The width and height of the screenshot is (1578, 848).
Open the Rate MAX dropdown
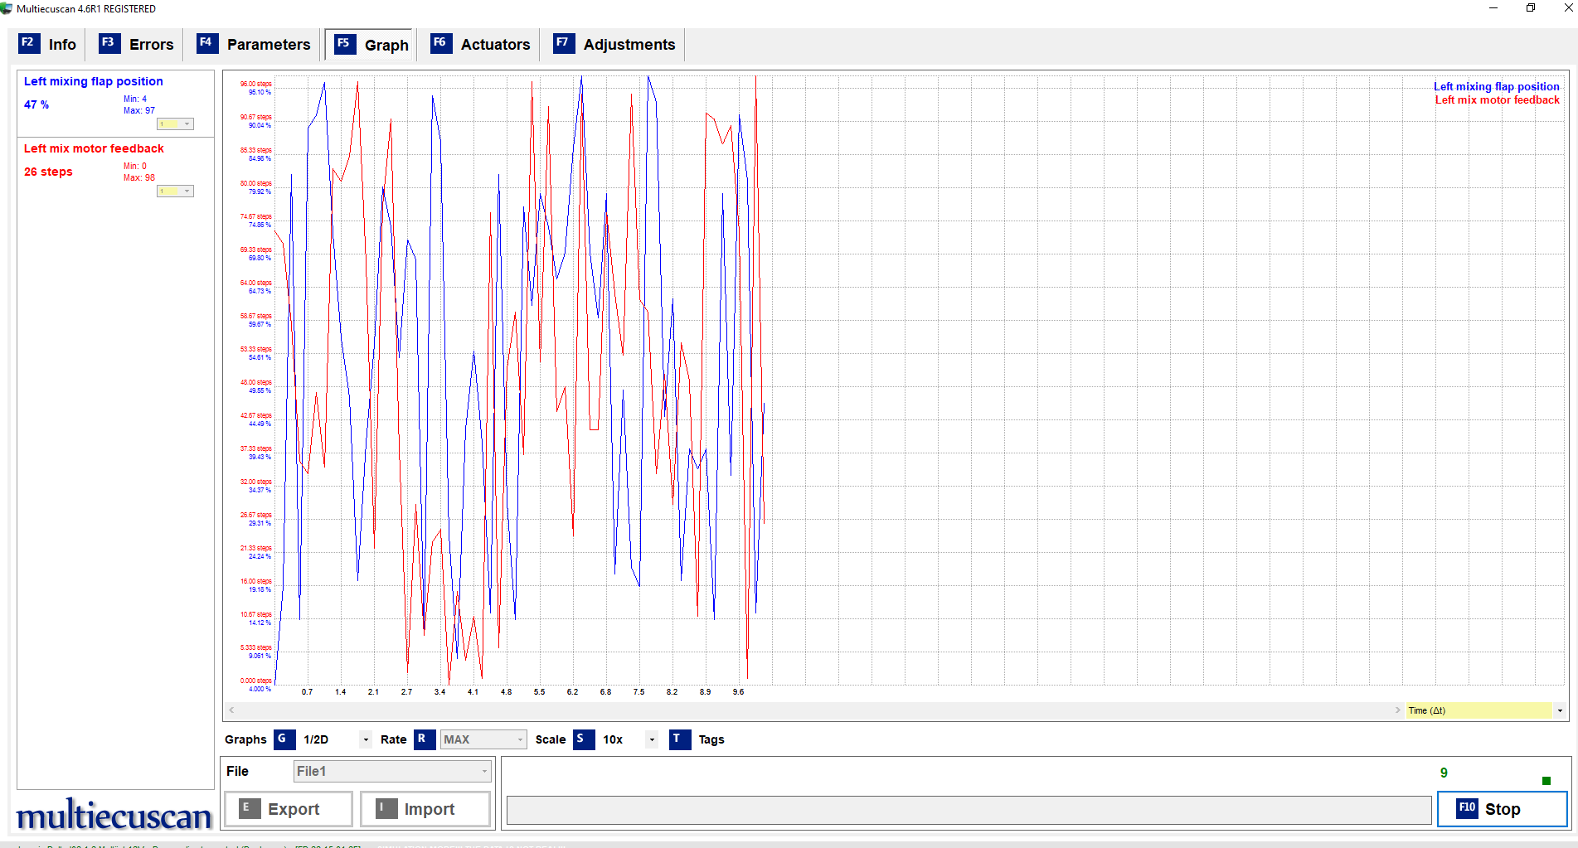click(483, 739)
